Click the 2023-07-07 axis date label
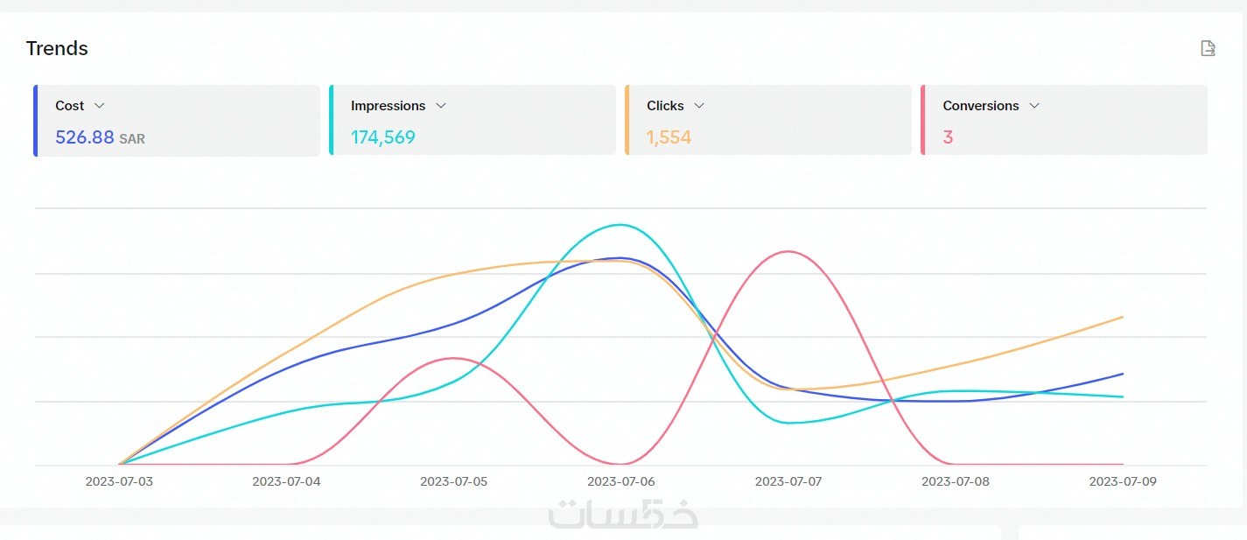The width and height of the screenshot is (1247, 540). point(788,481)
